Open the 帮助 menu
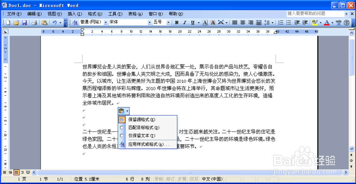The height and width of the screenshot is (184, 356). click(x=176, y=14)
